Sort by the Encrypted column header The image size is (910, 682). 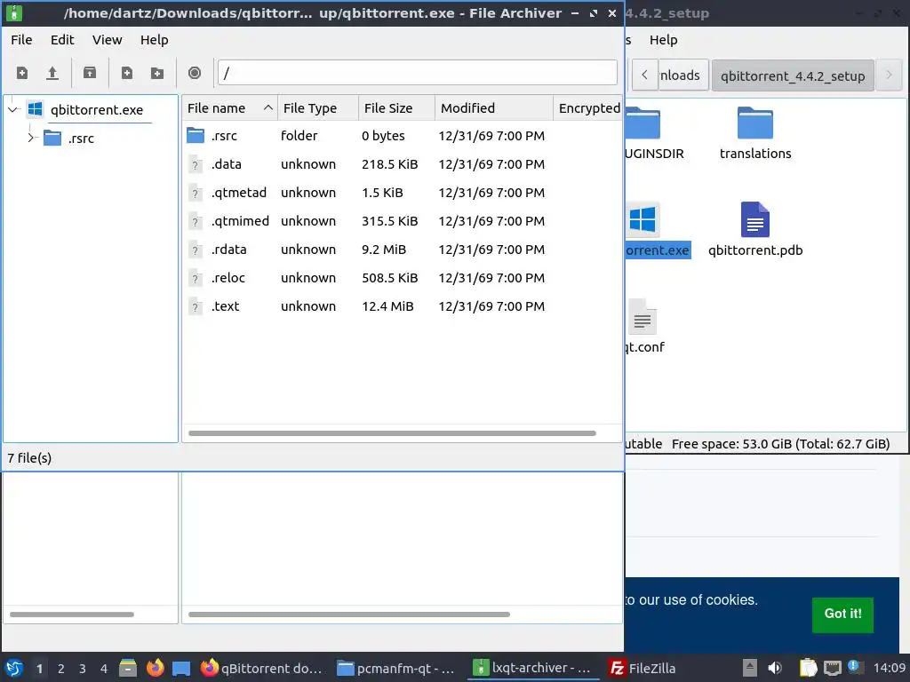point(588,108)
